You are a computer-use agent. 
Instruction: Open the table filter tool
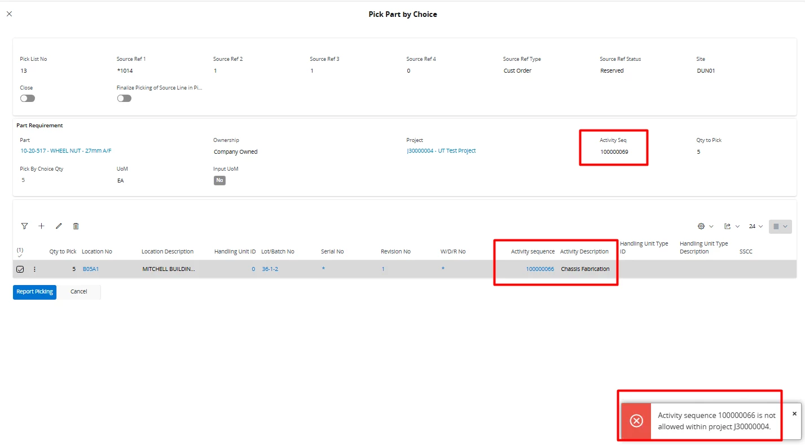coord(24,226)
